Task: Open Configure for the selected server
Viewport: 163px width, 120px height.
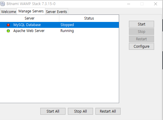Action: pyautogui.click(x=141, y=46)
